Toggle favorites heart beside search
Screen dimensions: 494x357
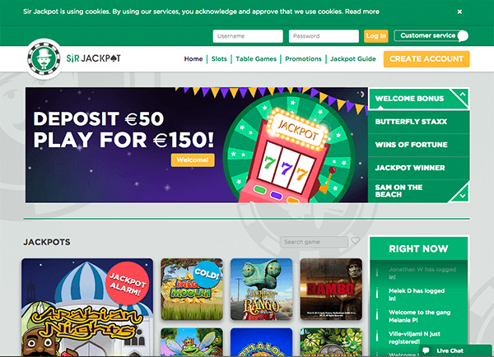pos(356,241)
